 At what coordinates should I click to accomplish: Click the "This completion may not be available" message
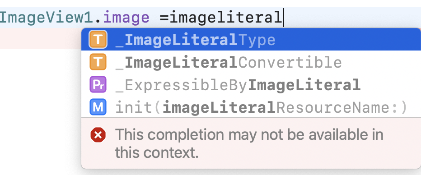pyautogui.click(x=249, y=135)
